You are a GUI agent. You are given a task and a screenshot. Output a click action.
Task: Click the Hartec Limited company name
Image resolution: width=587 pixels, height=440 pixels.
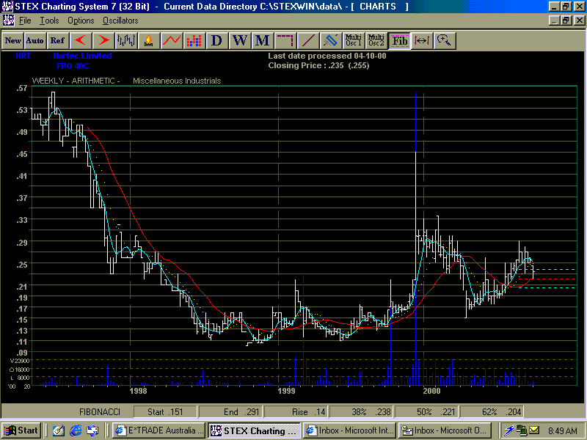(82, 56)
